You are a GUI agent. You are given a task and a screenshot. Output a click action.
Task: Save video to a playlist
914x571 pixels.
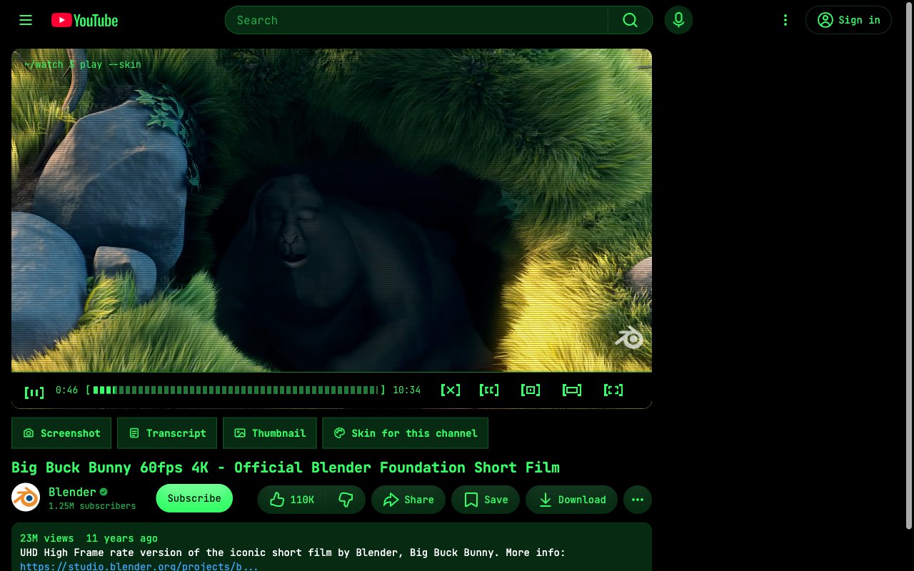click(486, 500)
